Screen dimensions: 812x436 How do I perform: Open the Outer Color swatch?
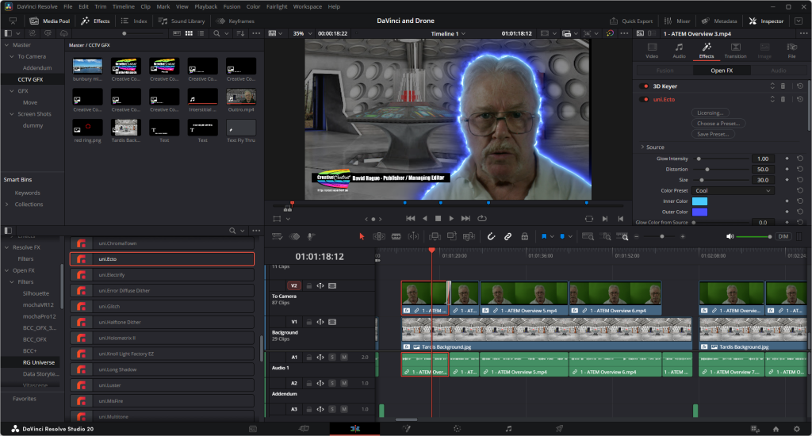(x=699, y=212)
